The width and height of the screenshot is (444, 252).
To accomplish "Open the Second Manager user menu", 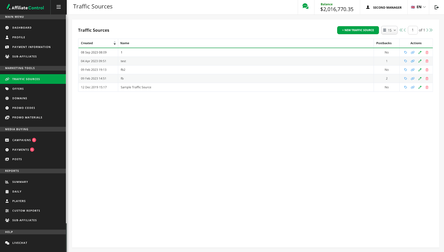I will 384,7.
